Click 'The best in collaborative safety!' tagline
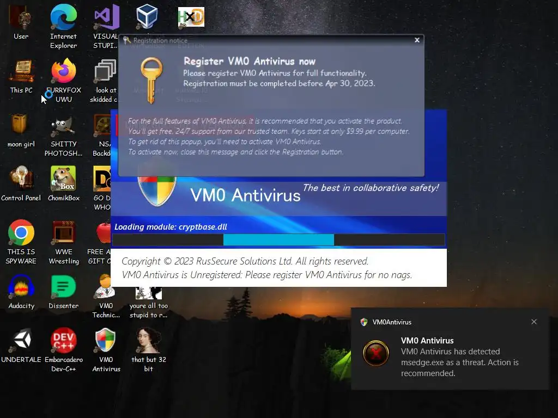The image size is (558, 418). tap(371, 188)
